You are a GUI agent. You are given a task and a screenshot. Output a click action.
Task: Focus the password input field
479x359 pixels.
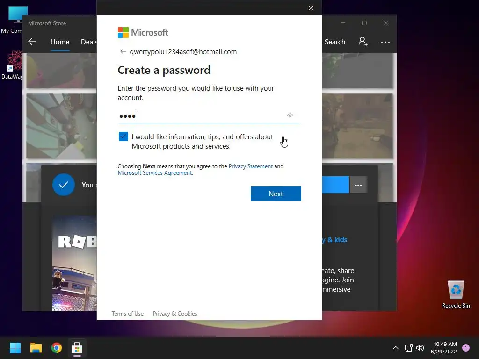coord(209,116)
